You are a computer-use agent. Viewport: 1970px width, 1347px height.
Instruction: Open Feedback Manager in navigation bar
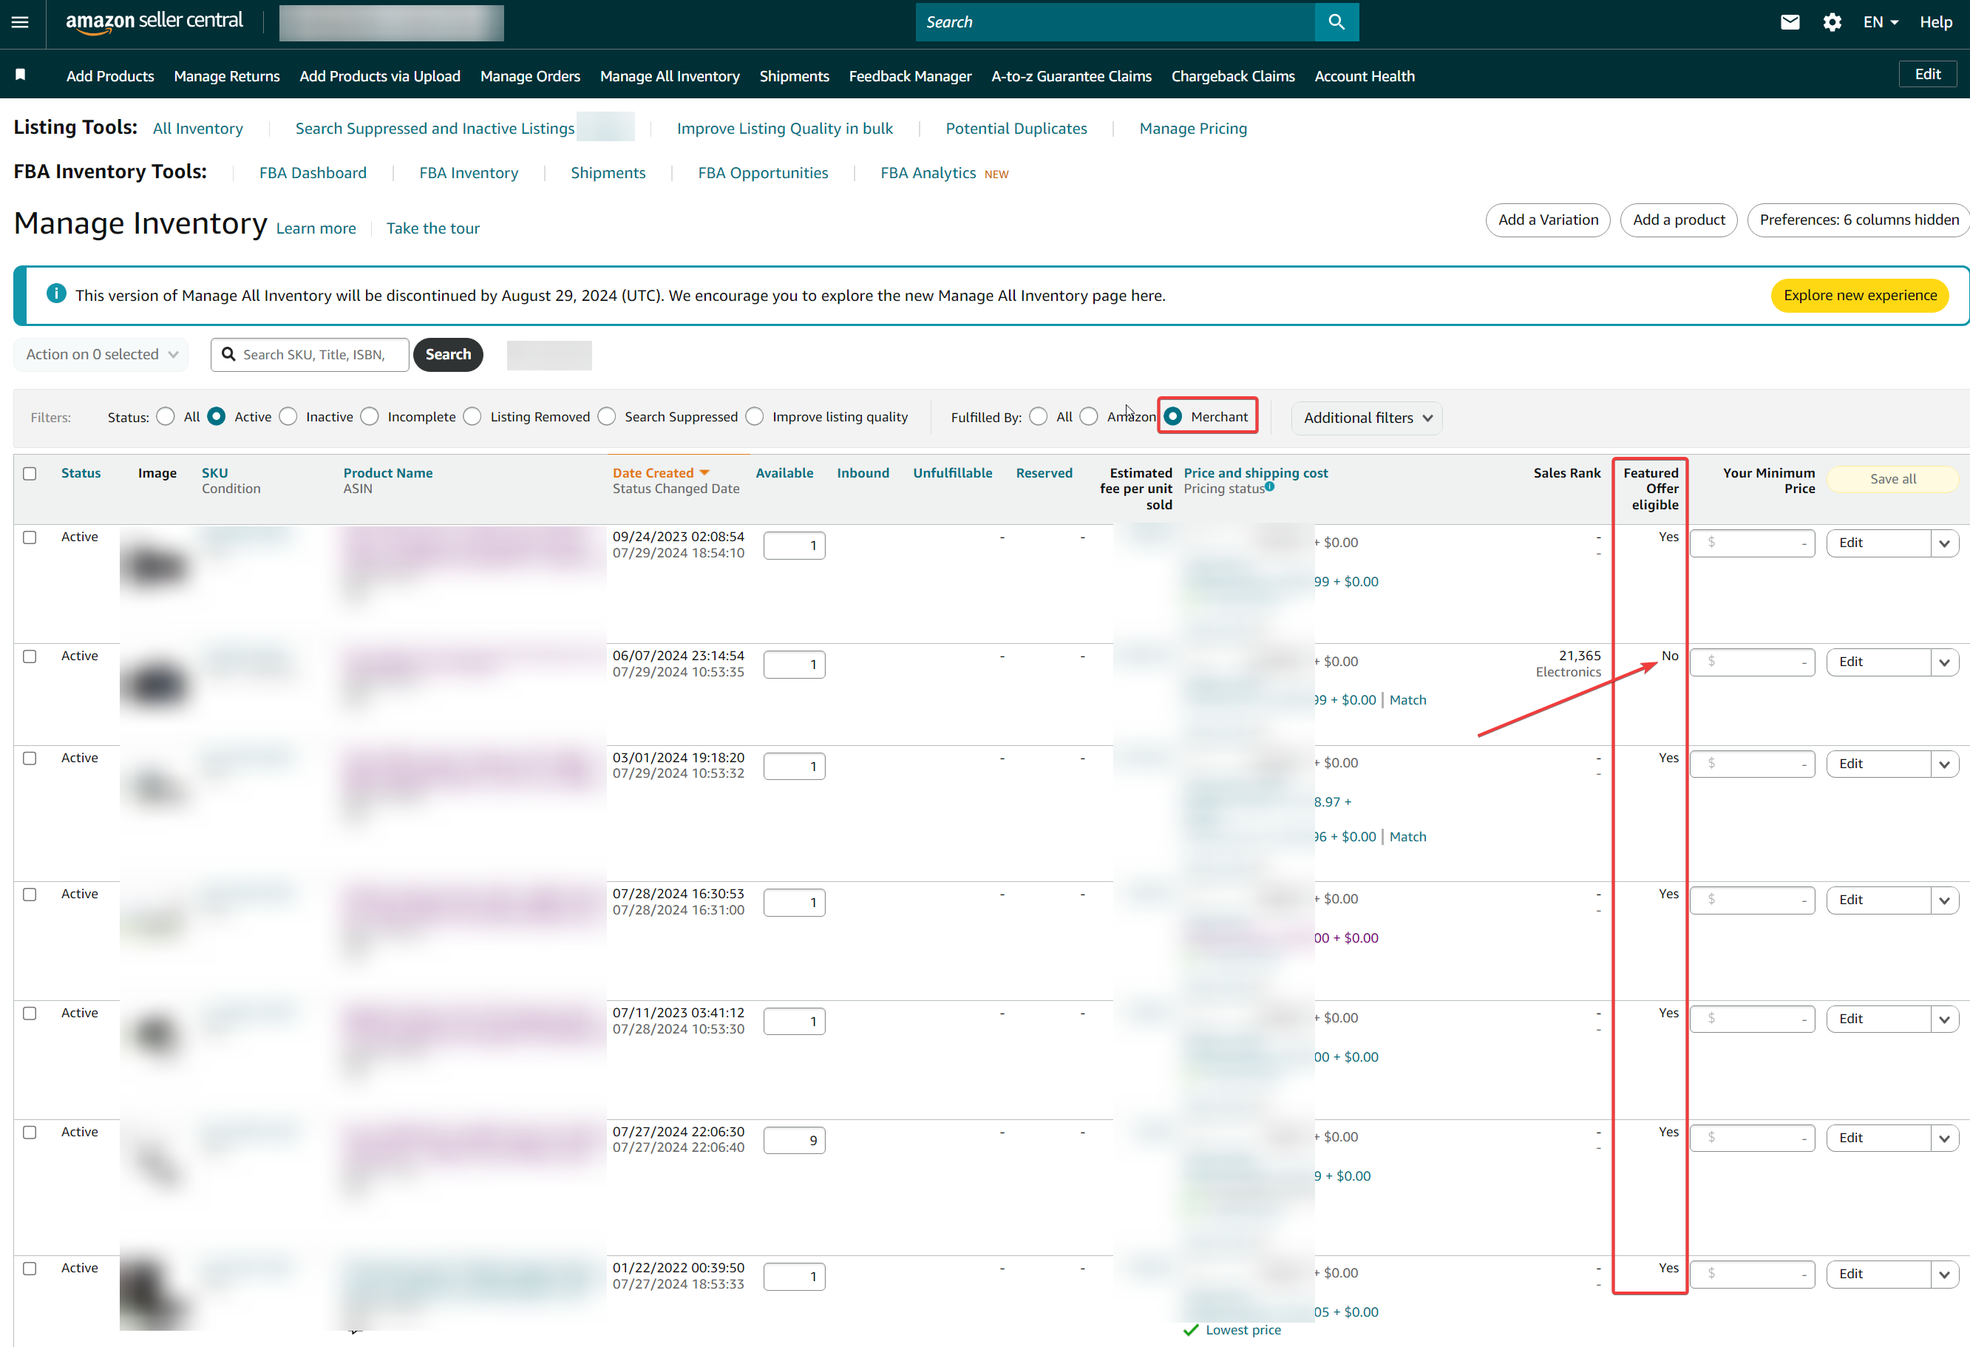(x=911, y=75)
